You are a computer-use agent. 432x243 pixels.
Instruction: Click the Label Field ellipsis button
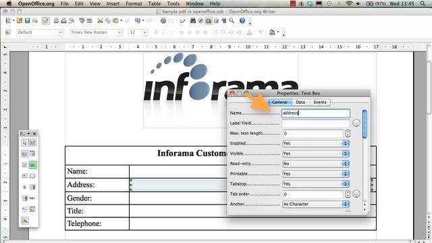(356, 123)
